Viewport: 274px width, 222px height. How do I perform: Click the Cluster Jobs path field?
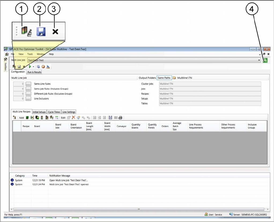pyautogui.click(x=210, y=84)
